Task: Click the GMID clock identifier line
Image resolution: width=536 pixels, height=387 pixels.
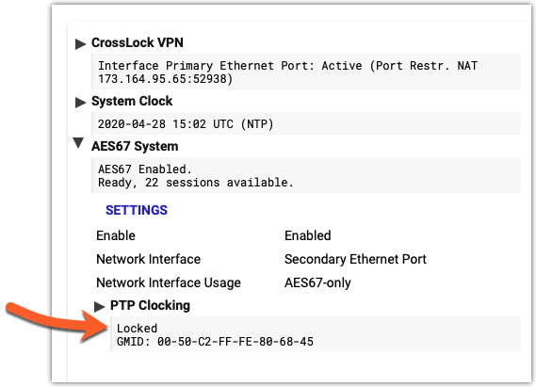Action: 215,342
